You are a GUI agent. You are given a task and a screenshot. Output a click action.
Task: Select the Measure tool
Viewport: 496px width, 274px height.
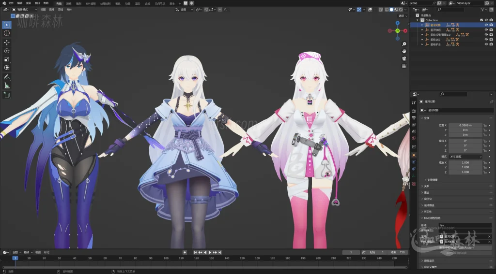[x=7, y=86]
